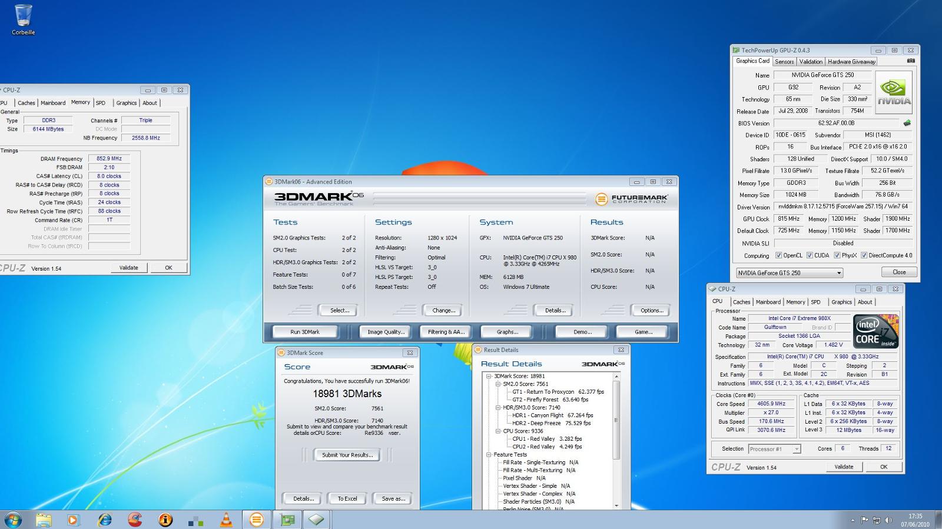Switch to the Validation tab in GPU-Z
The width and height of the screenshot is (942, 529).
[811, 61]
